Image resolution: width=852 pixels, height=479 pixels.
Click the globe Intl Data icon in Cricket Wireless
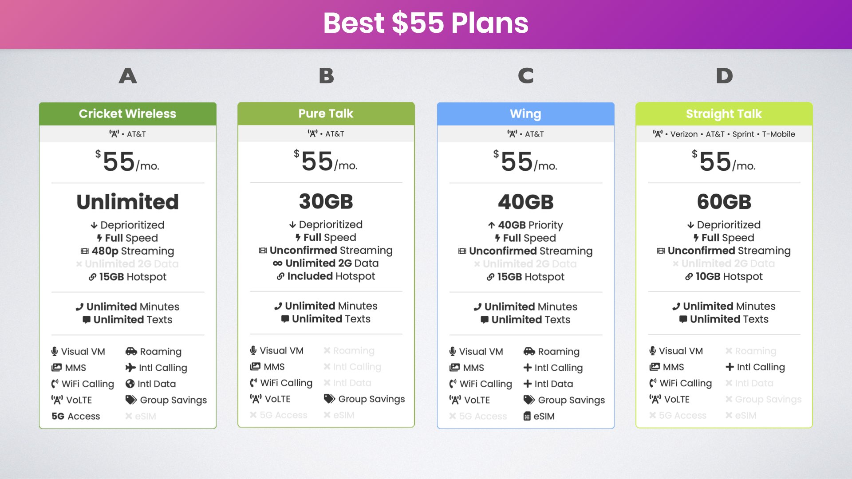pos(130,384)
